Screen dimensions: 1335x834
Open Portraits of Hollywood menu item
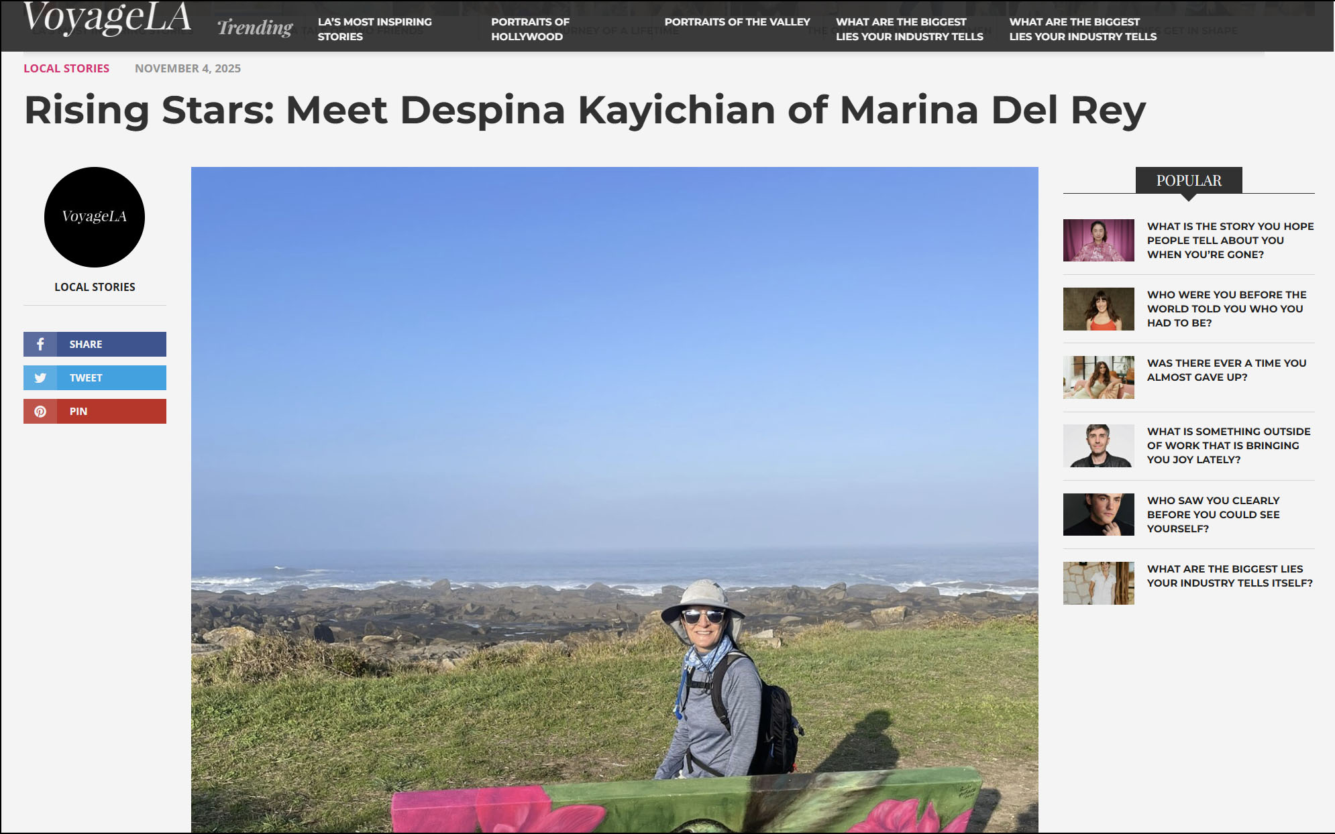[x=530, y=29]
